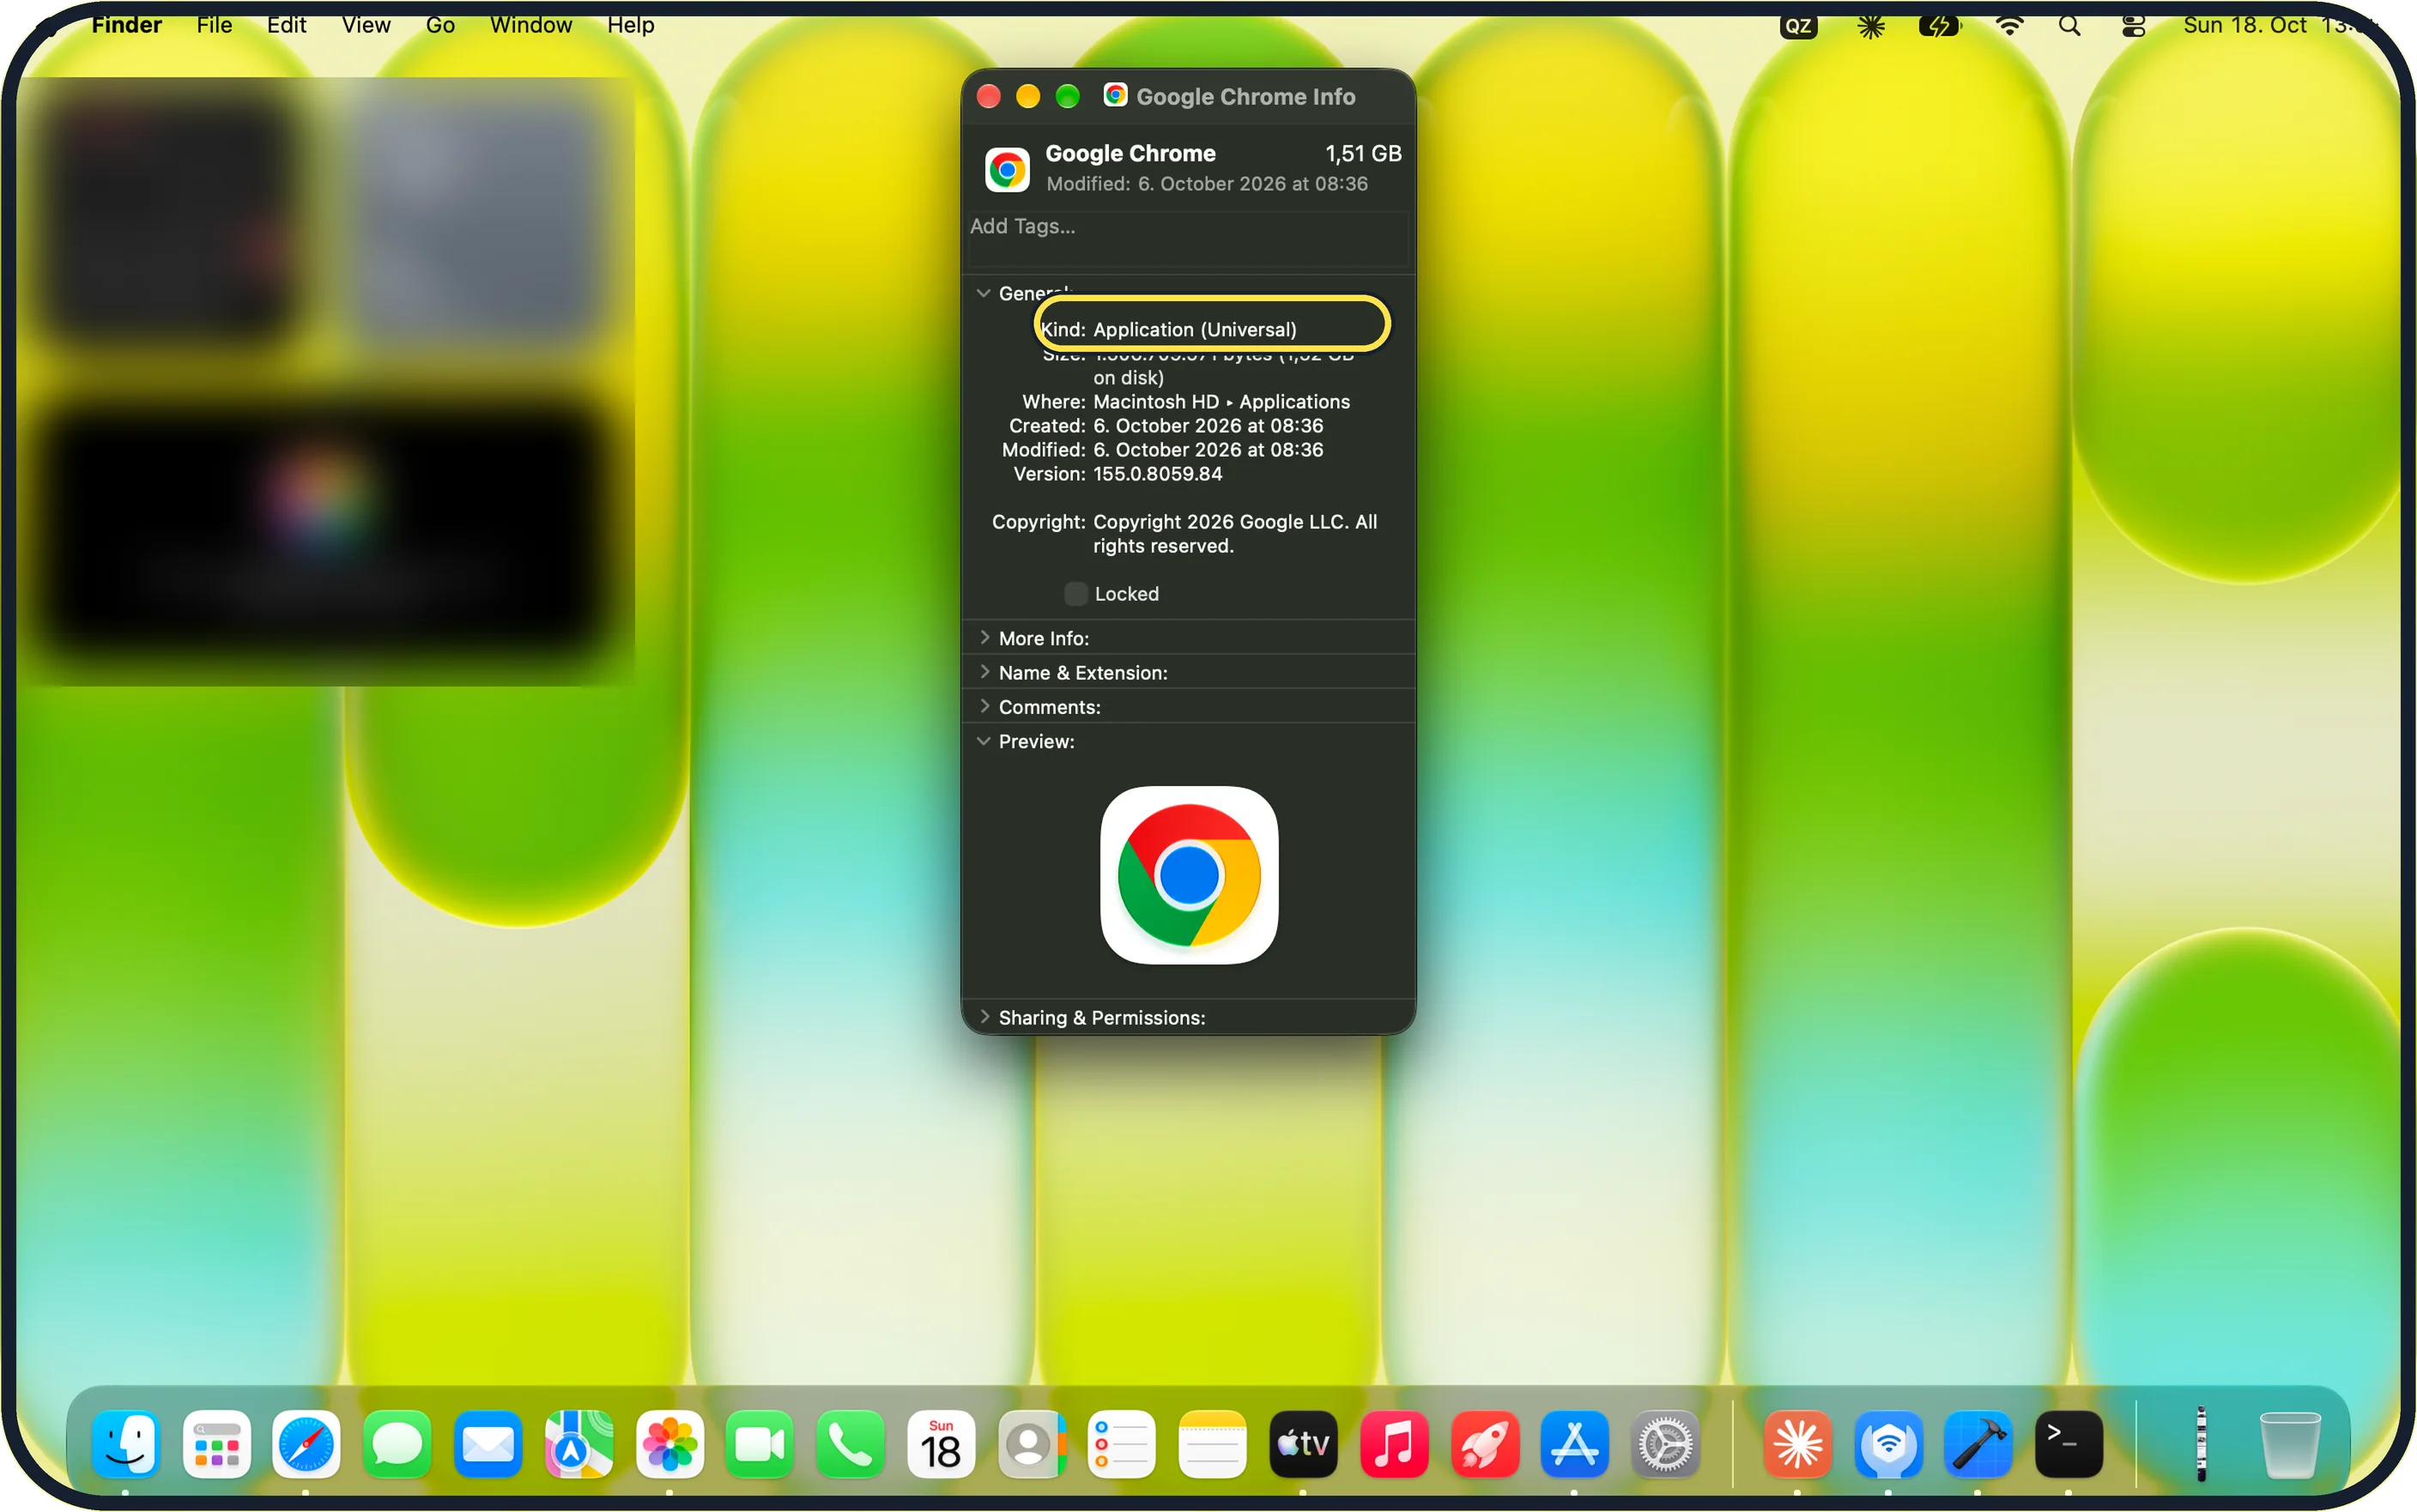Viewport: 2417px width, 1512px height.
Task: Click the Version: 155.0.8059.84 text
Action: tap(1118, 474)
